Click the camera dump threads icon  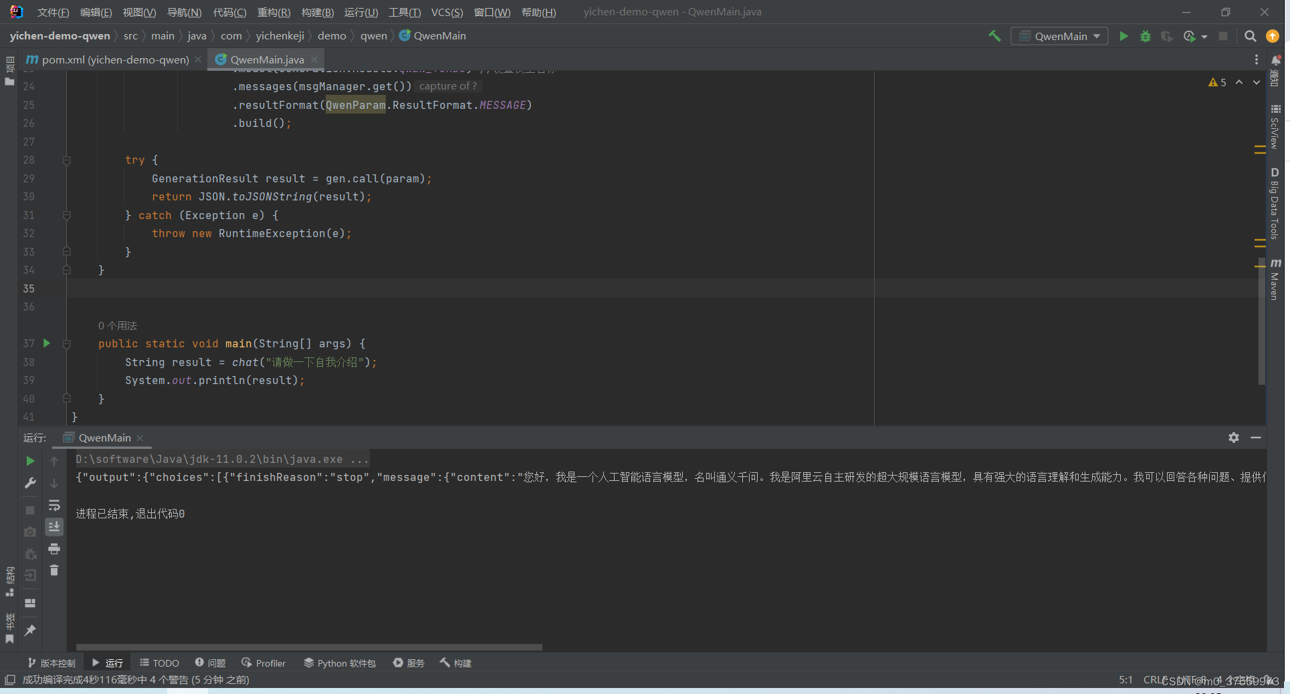tap(30, 532)
